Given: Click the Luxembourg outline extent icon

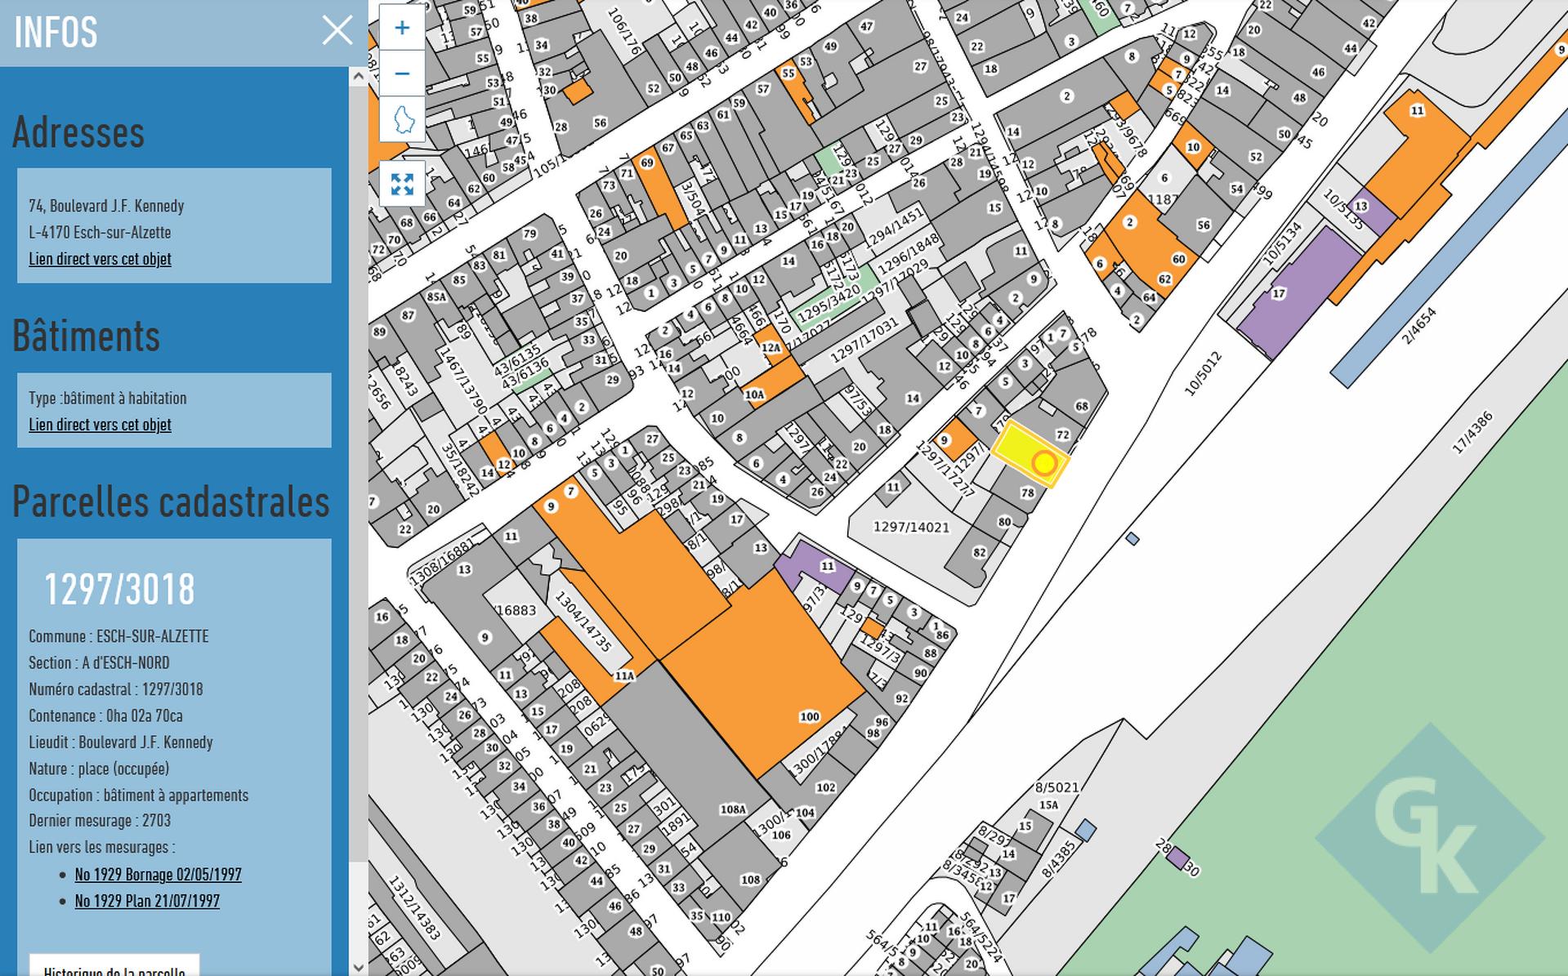Looking at the screenshot, I should coord(402,120).
